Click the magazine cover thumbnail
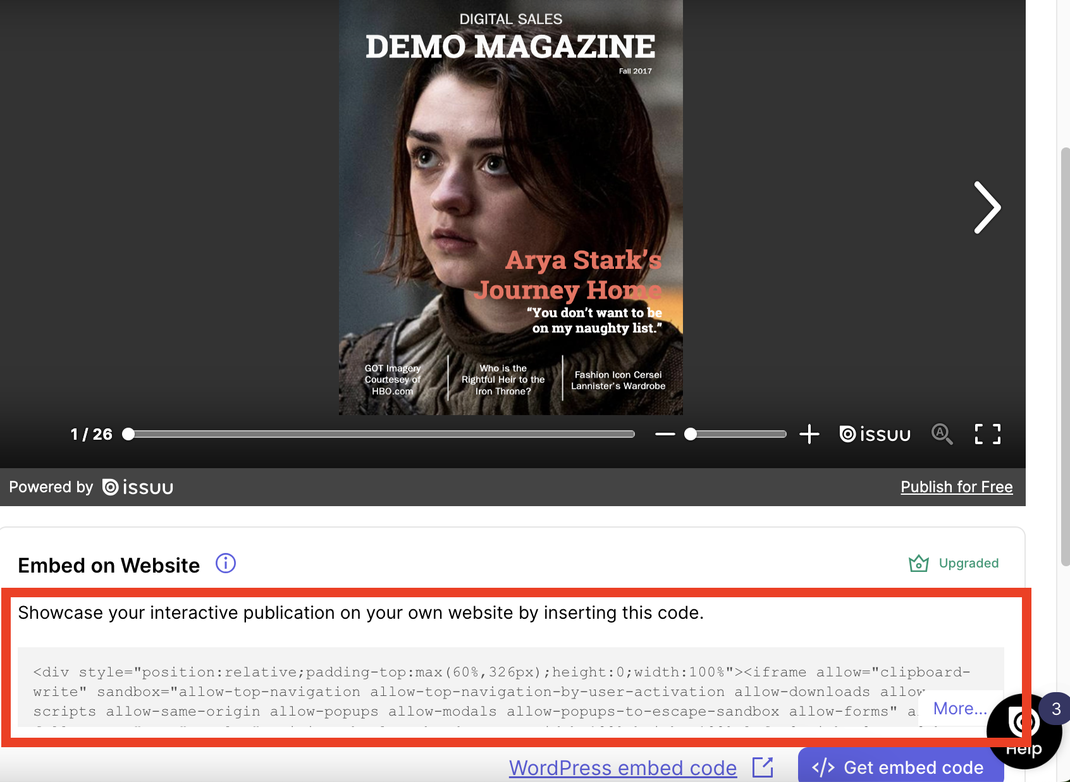The image size is (1070, 782). click(x=510, y=207)
